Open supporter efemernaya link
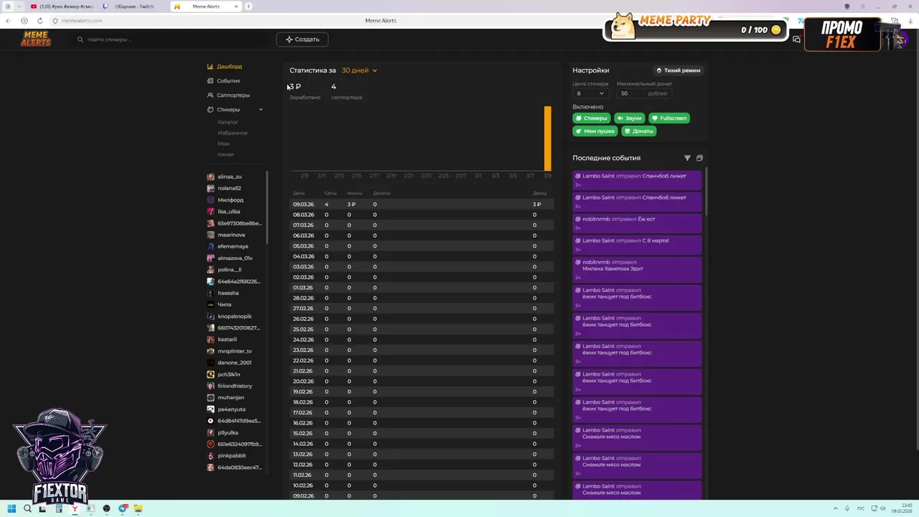The width and height of the screenshot is (919, 517). click(233, 246)
